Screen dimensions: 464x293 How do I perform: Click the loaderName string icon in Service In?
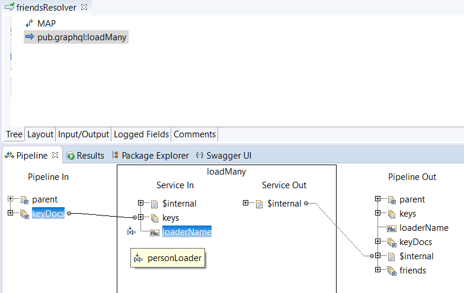(x=155, y=232)
